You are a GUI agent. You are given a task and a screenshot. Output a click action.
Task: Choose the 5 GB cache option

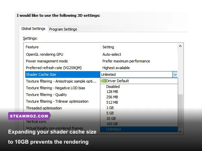click(139, 113)
